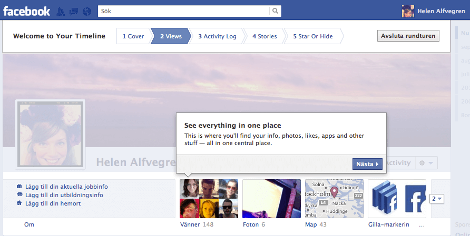Open the Foton thumbnail
Screen dimensions: 470x236
point(271,199)
